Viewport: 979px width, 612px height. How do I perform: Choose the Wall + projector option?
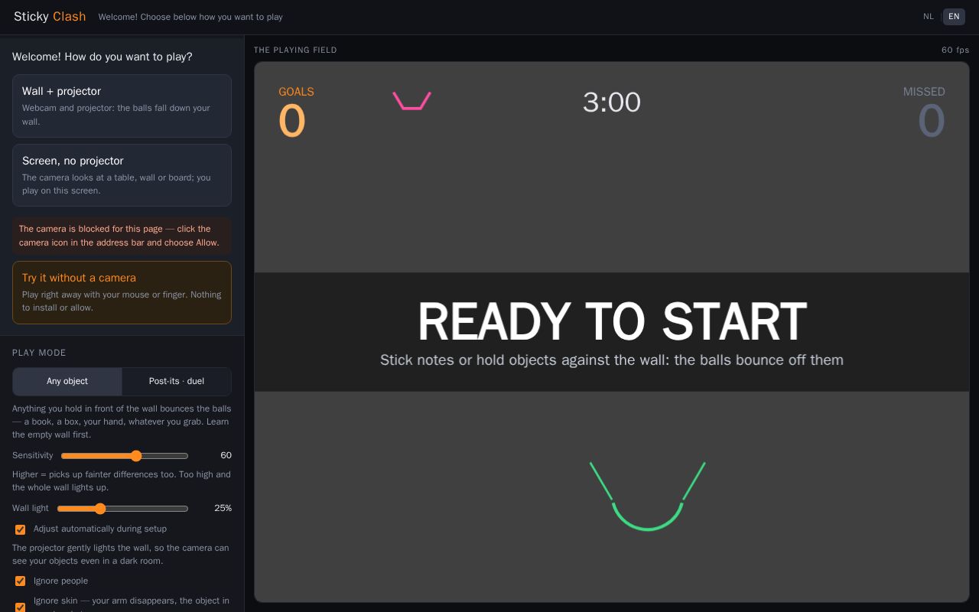(x=122, y=106)
